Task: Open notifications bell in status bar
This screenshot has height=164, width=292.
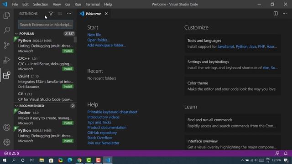Action: coord(286,154)
